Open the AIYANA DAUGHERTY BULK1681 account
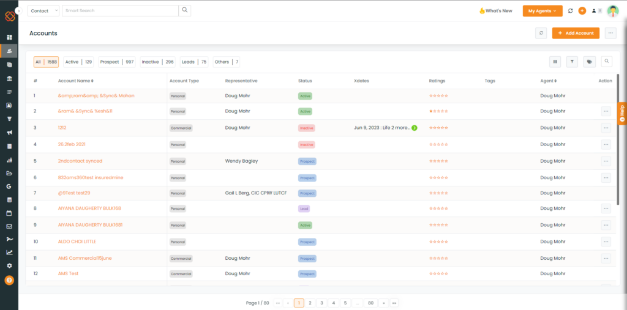Viewport: 627px width, 310px height. pos(90,225)
